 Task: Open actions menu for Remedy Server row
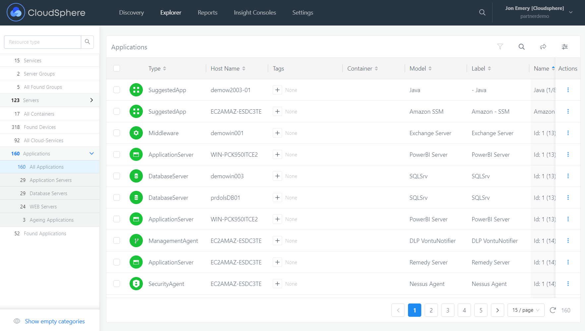pos(568,262)
